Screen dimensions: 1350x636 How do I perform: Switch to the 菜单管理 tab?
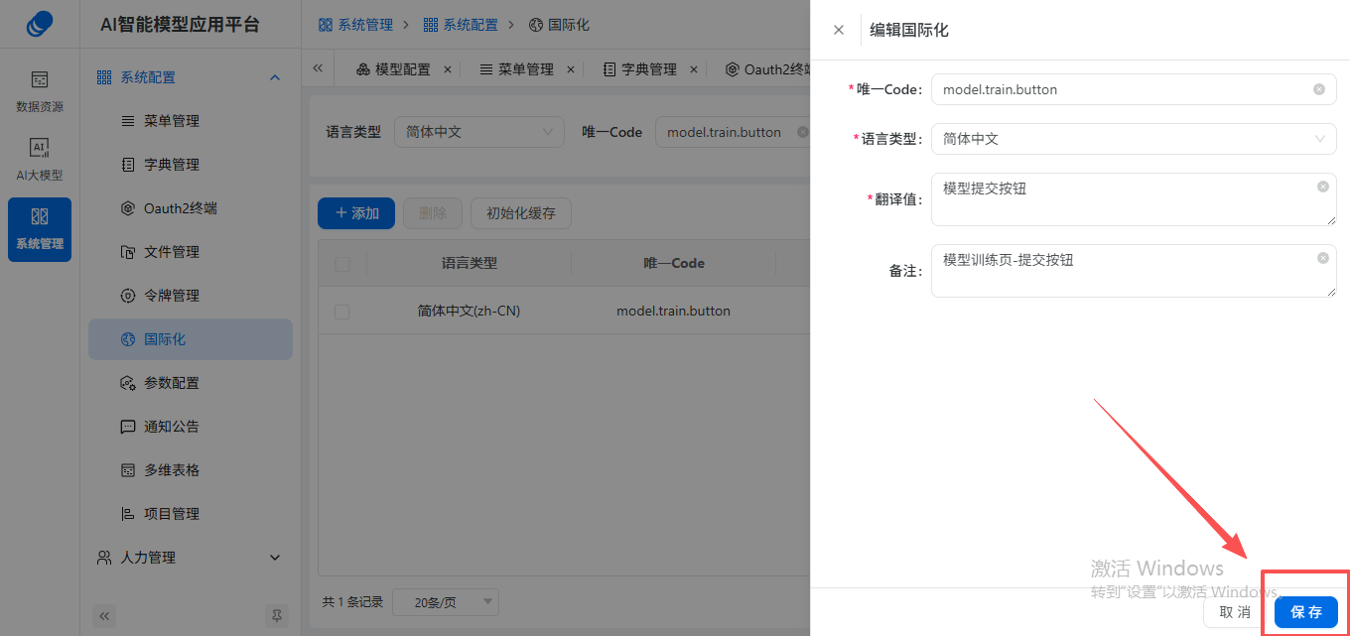click(x=517, y=69)
